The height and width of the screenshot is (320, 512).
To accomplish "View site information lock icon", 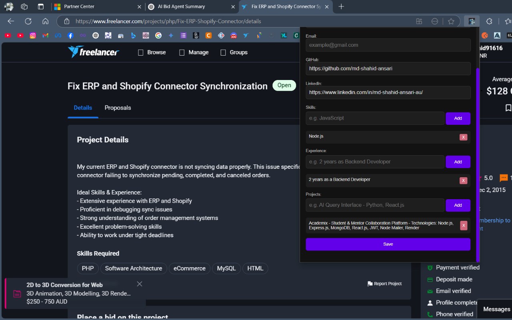I will [x=67, y=21].
